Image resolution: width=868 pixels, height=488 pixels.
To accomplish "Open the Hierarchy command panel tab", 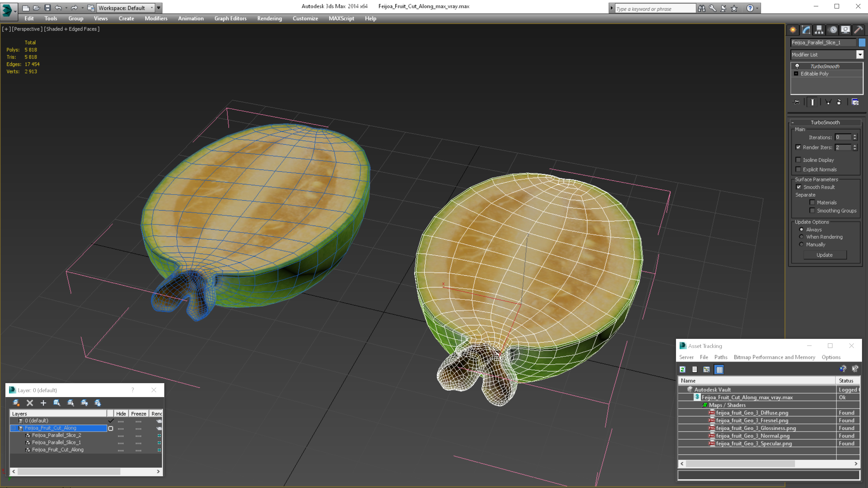I will tap(819, 30).
